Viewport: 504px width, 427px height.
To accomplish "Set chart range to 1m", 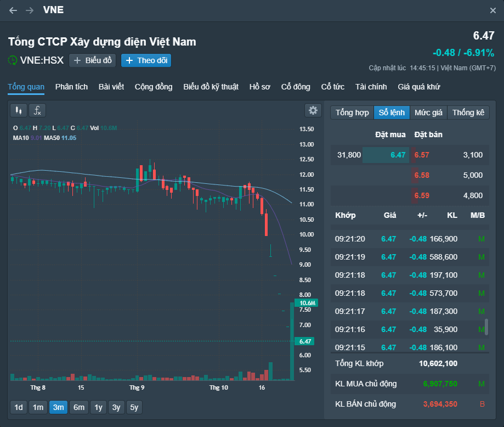I will pos(38,407).
